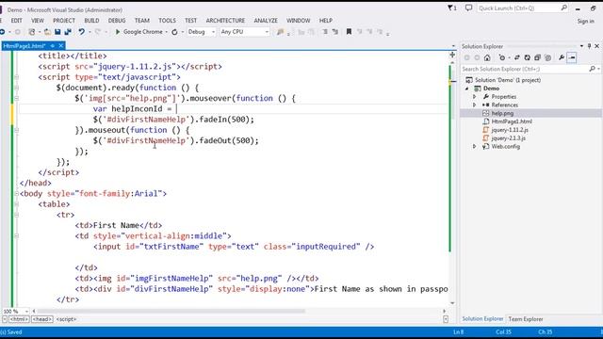The width and height of the screenshot is (603, 339).
Task: Select jquery-2.1.3.js file
Action: click(x=509, y=138)
